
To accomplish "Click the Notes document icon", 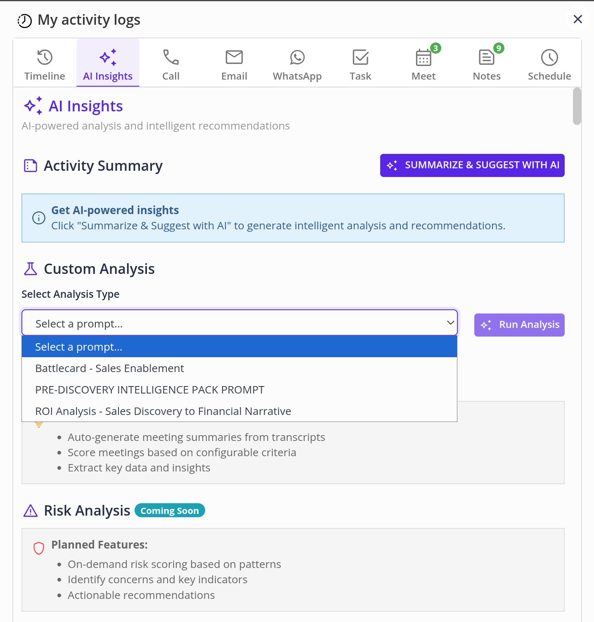I will click(x=486, y=58).
